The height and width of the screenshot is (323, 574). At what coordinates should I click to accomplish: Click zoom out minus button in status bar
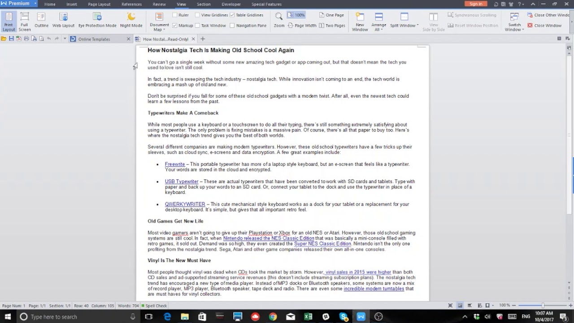514,306
